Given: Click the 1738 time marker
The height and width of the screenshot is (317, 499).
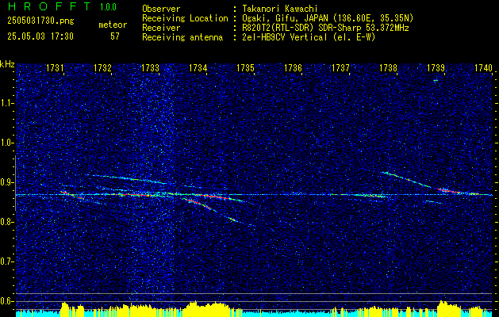Looking at the screenshot, I should 389,68.
